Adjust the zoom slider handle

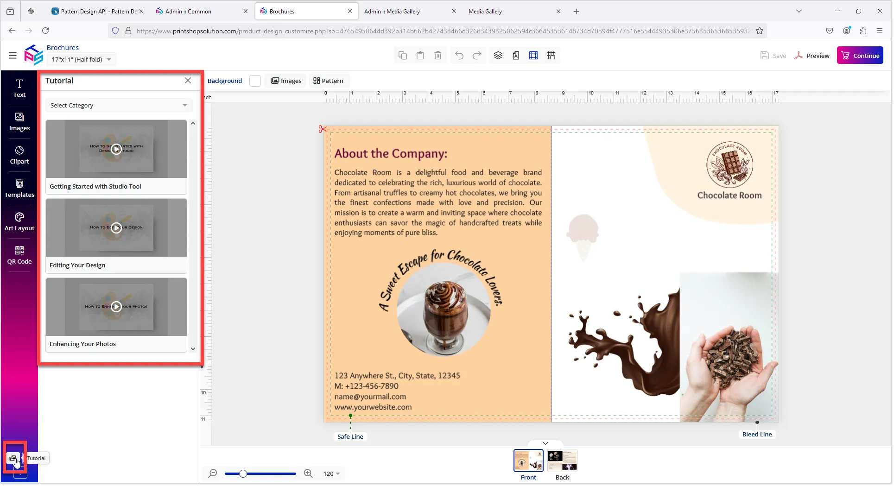coord(243,473)
